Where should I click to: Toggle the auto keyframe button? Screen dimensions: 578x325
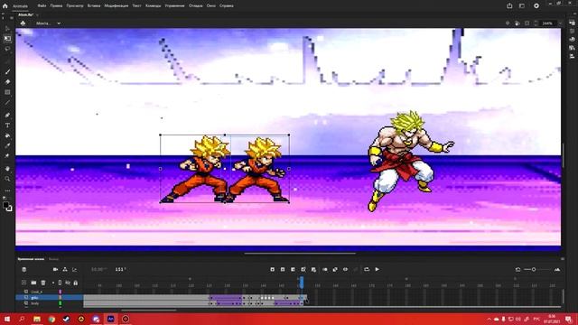tap(303, 269)
